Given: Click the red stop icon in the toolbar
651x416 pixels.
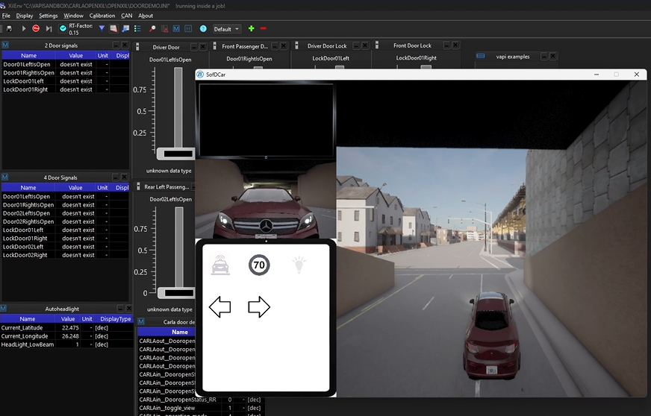Looking at the screenshot, I should 36,28.
